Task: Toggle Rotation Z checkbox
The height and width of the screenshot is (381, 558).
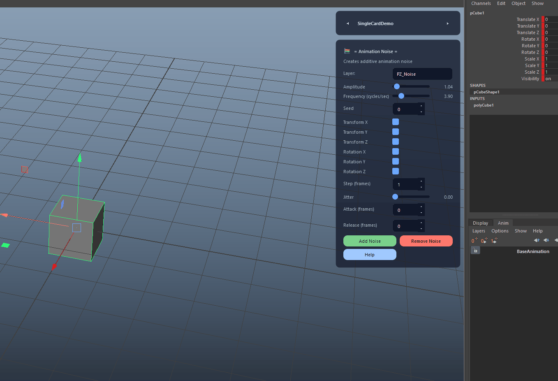Action: (x=396, y=171)
